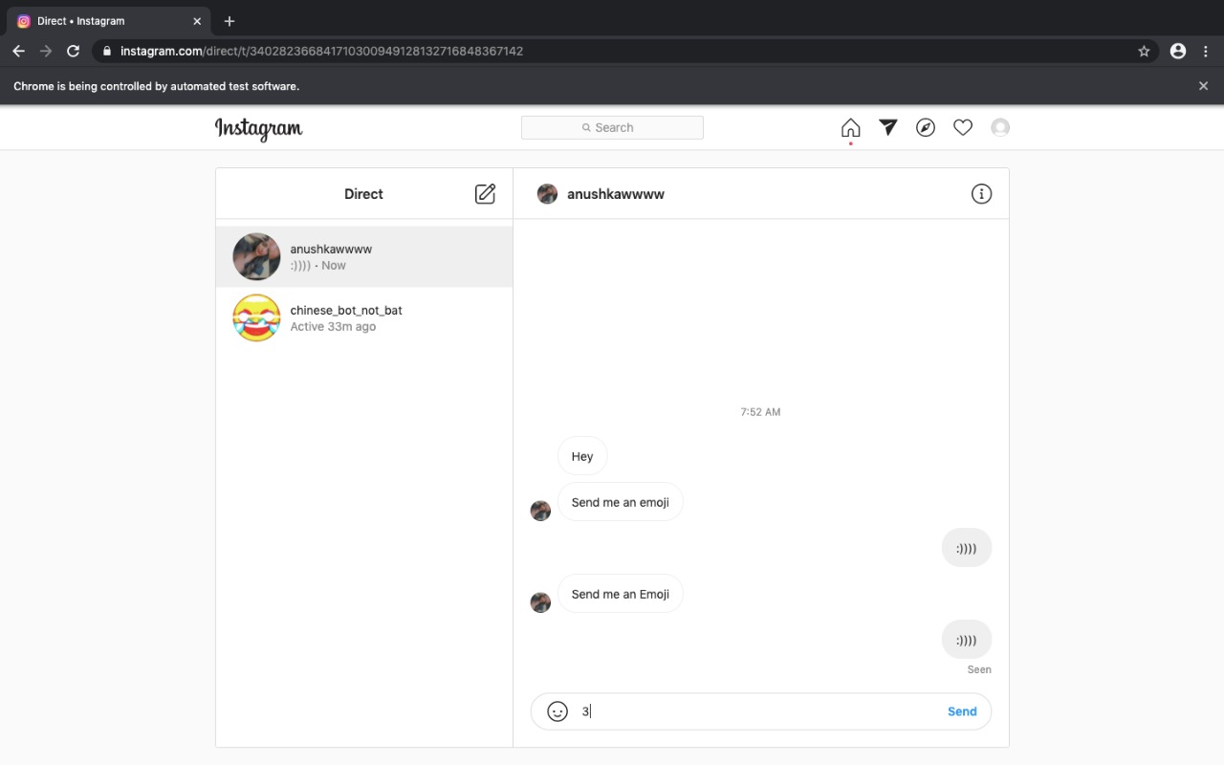
Task: Click the Instagram Search box
Action: [612, 127]
